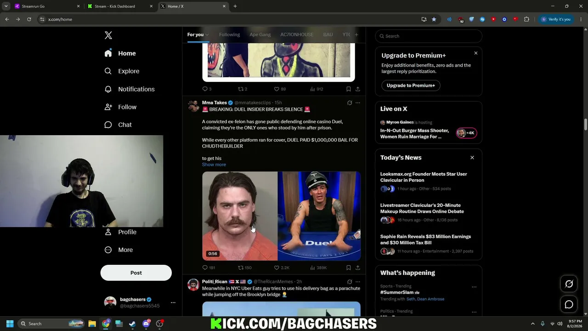Reply to the Mma Takes post
588x331 pixels.
209,268
